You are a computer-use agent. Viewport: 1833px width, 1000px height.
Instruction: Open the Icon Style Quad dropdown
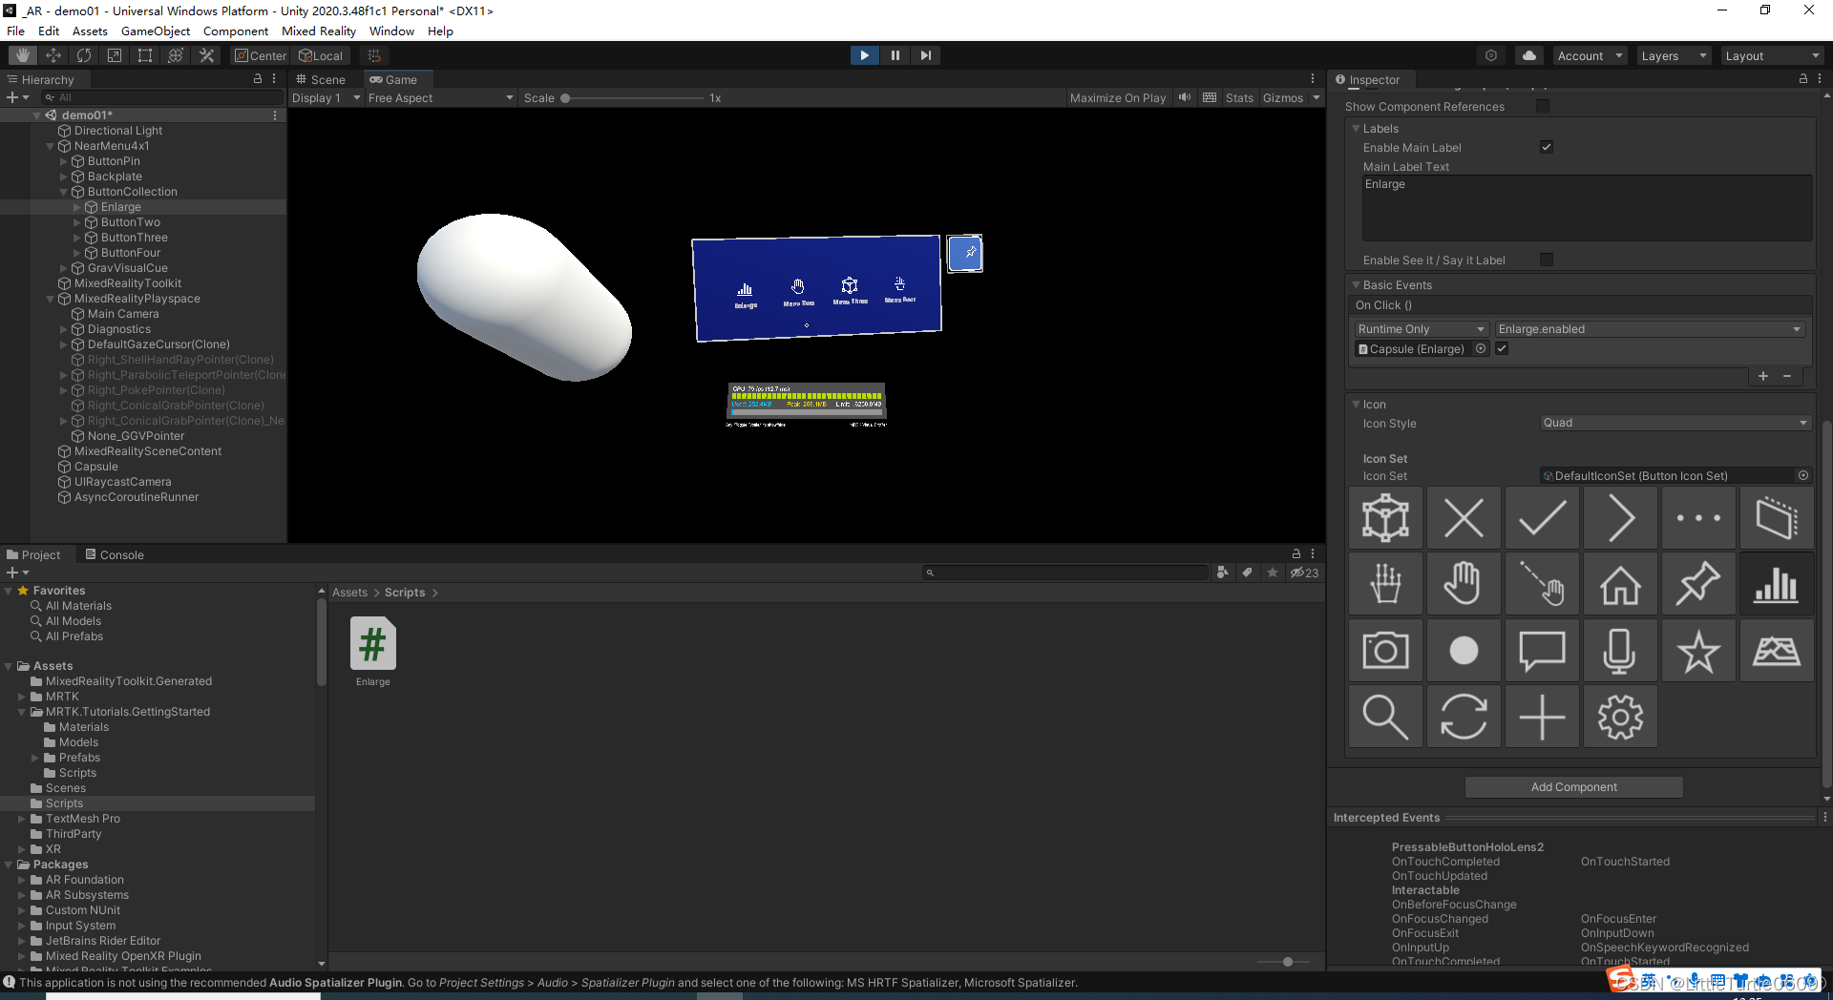click(x=1675, y=423)
